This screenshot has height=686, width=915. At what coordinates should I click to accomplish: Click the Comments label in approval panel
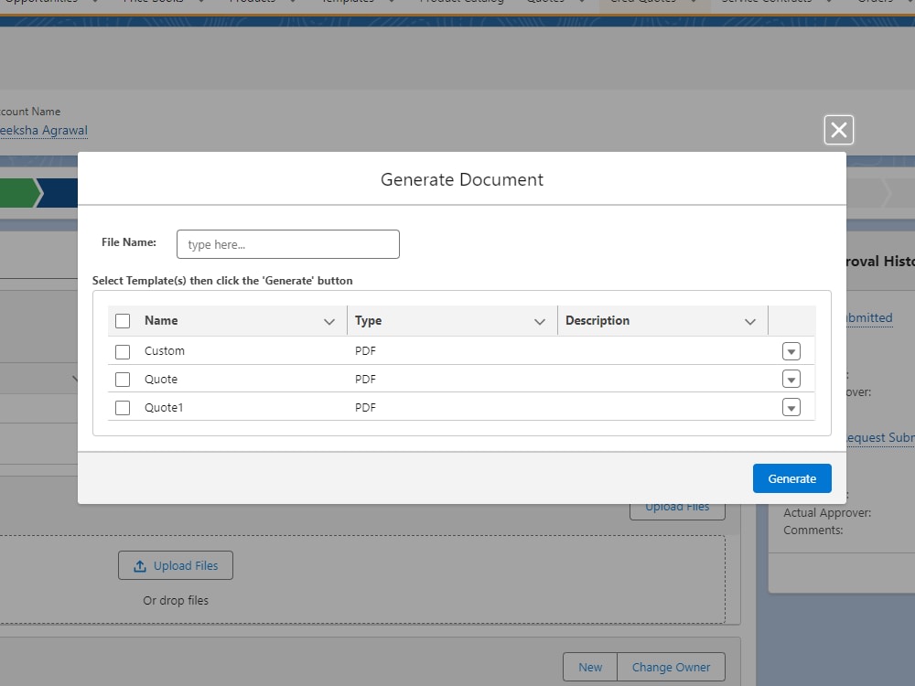813,531
